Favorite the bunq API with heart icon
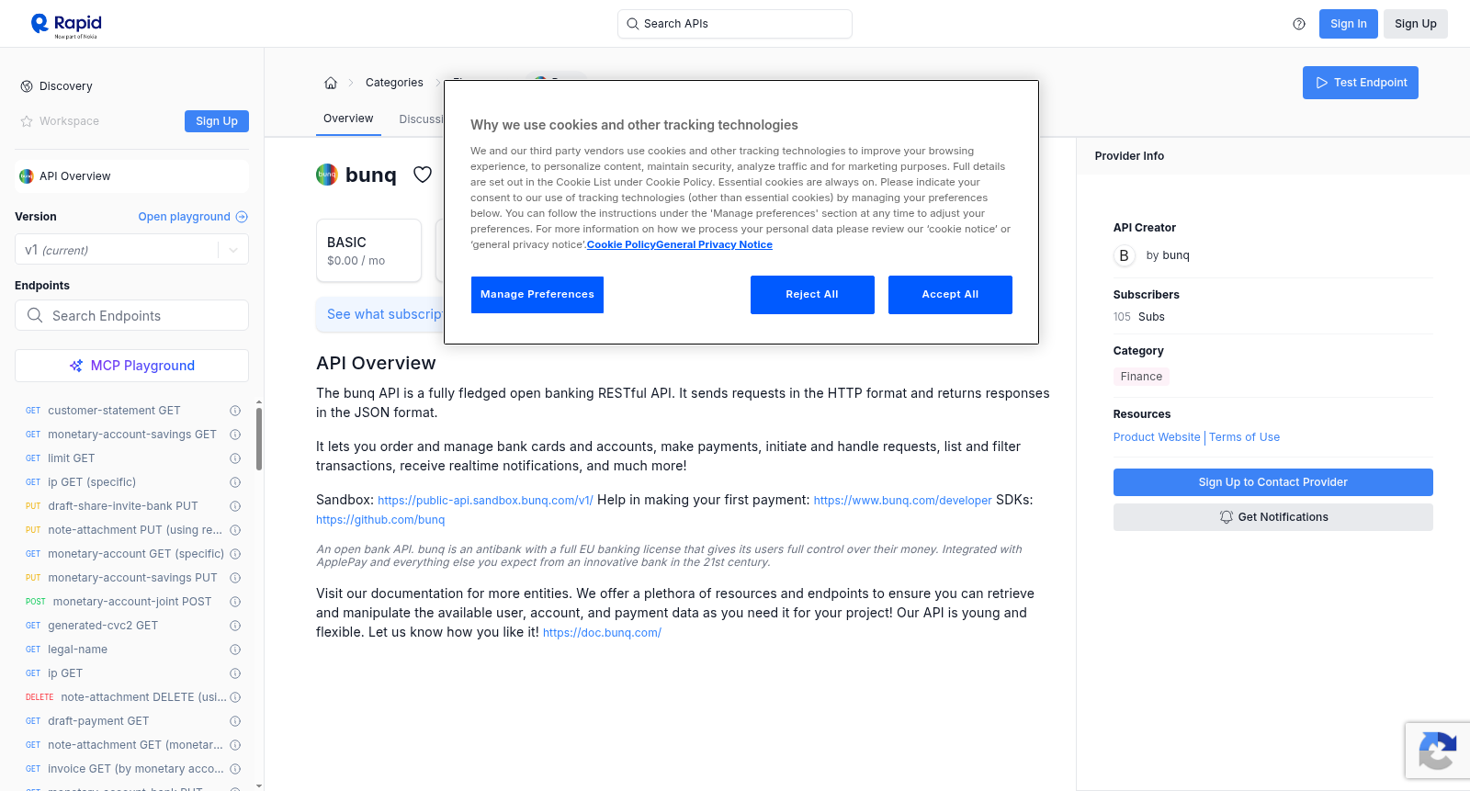The width and height of the screenshot is (1470, 791). point(423,175)
